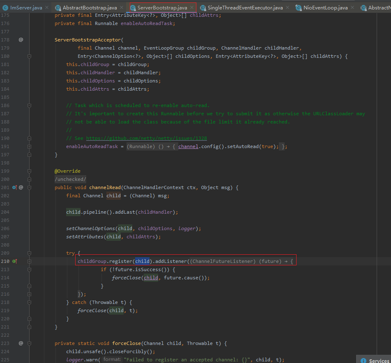Expand folded lambda on line 191
The width and height of the screenshot is (391, 363).
pos(29,146)
